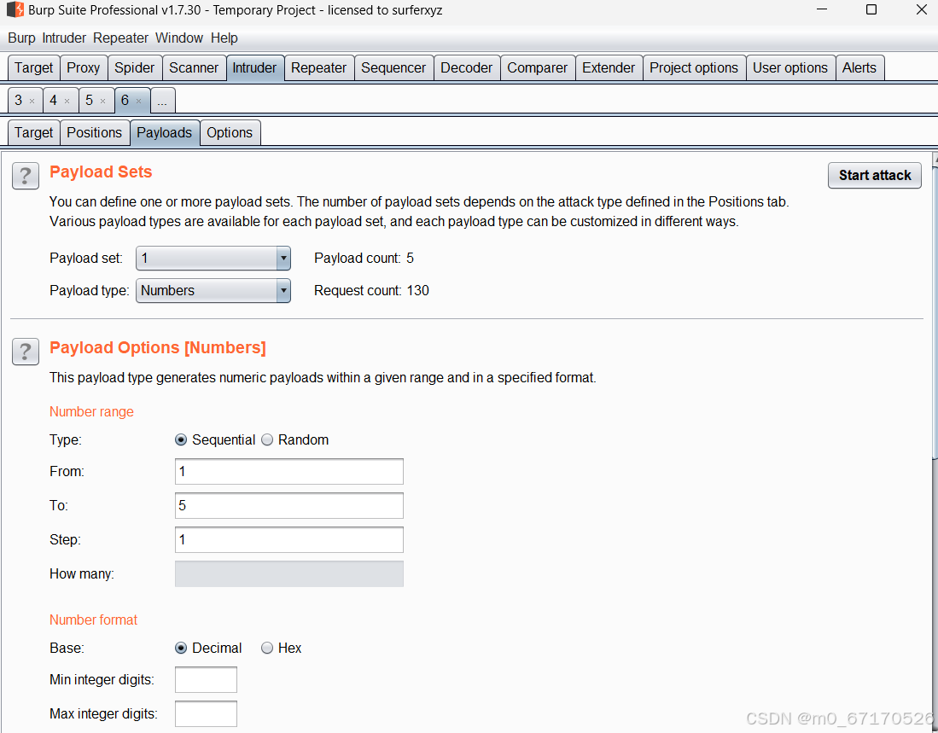
Task: Click the Step number field
Action: click(x=289, y=540)
